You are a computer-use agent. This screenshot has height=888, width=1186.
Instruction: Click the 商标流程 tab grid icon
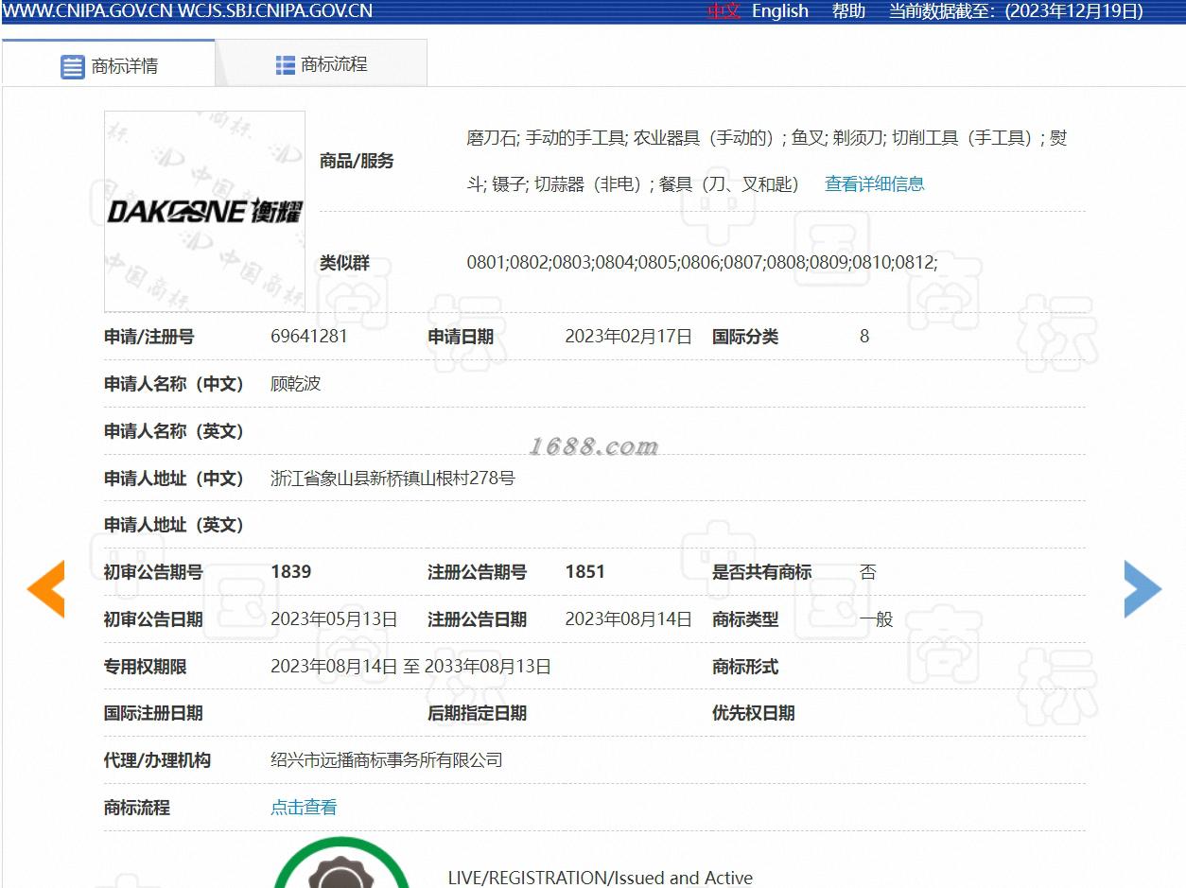point(285,64)
